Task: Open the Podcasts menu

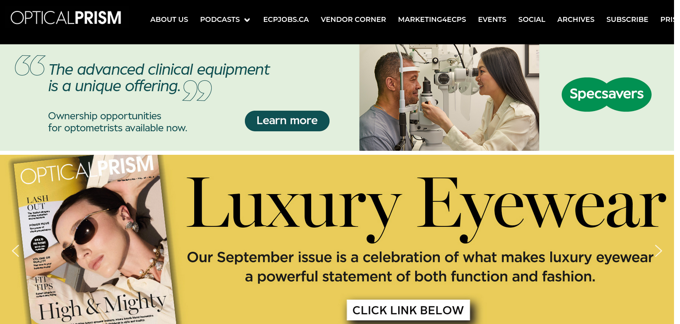Action: click(x=220, y=19)
